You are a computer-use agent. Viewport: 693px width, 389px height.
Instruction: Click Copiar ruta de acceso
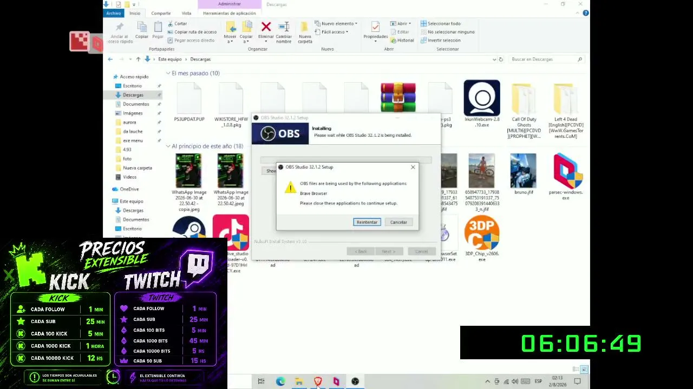point(192,32)
